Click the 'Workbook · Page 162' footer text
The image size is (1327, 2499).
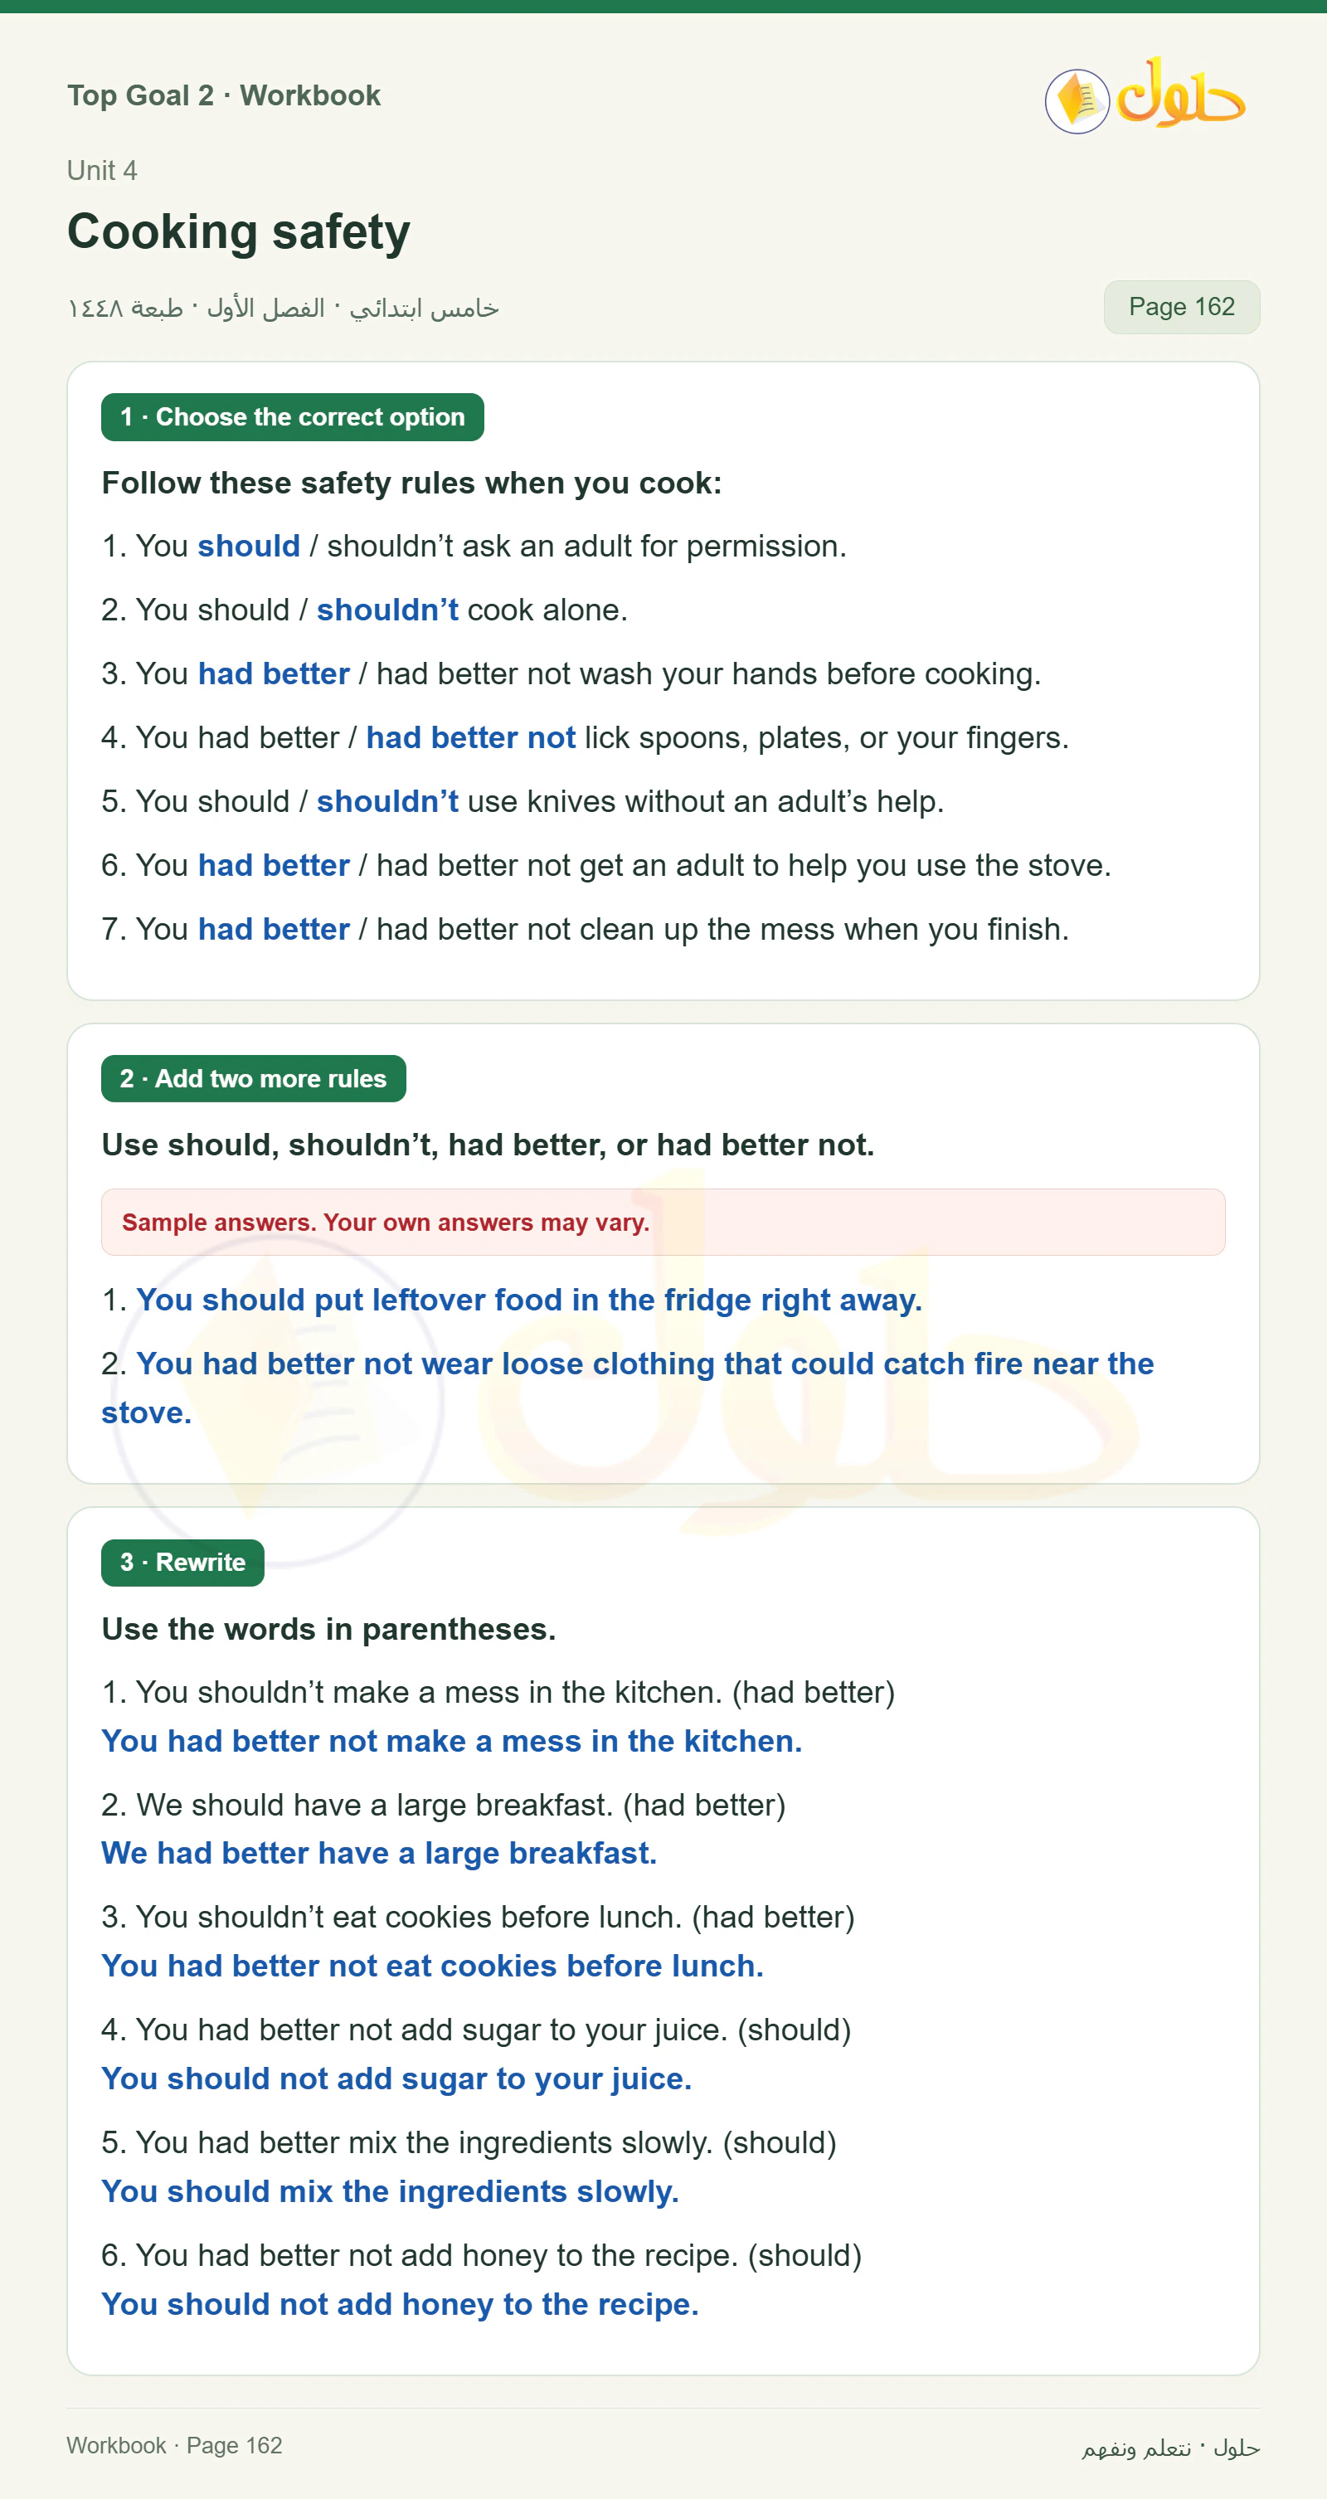tap(175, 2446)
